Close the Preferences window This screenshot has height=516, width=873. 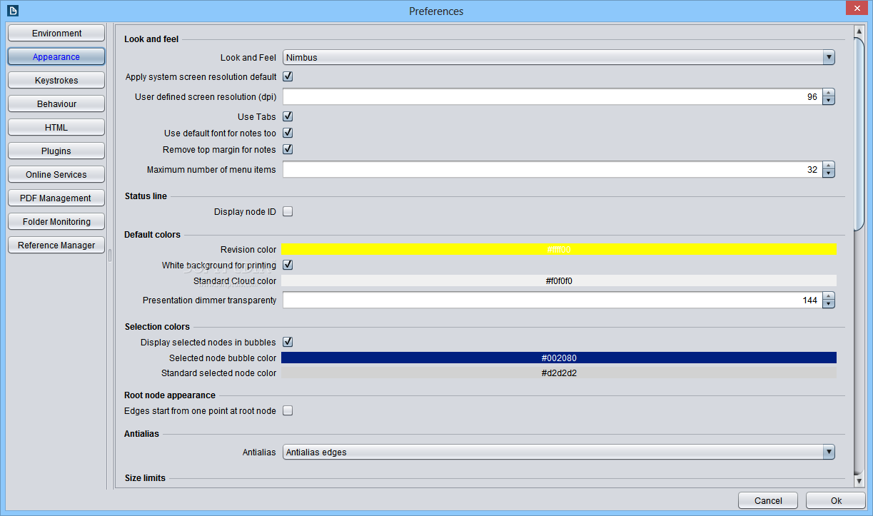pyautogui.click(x=856, y=8)
